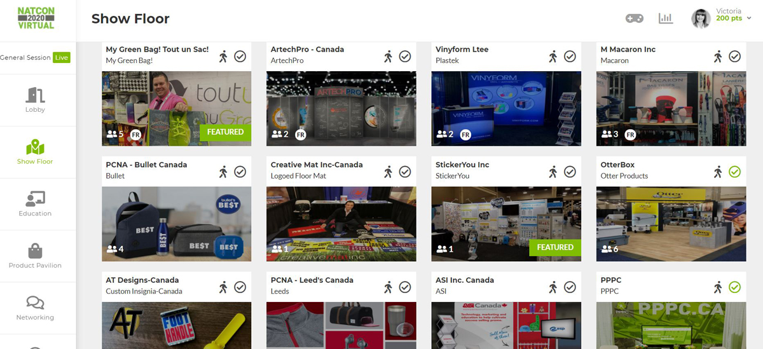Viewport: 763px width, 349px height.
Task: Toggle the green checkmark on OtterBox card
Action: click(734, 172)
